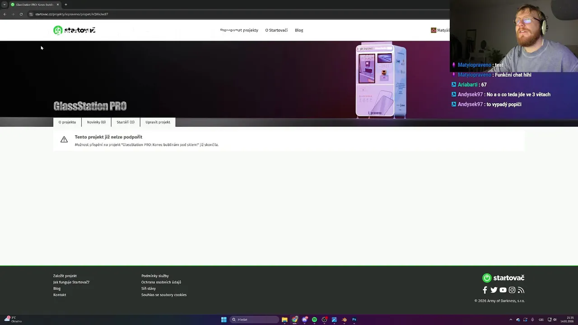
Task: Click Ochrana osobních údajů footer link
Action: point(161,282)
